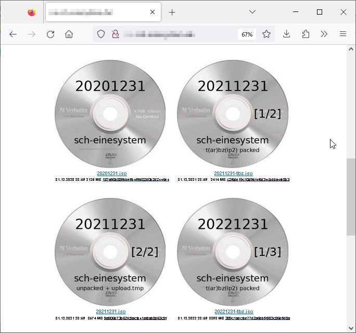The width and height of the screenshot is (356, 333).
Task: Reload the current page
Action: pyautogui.click(x=50, y=34)
